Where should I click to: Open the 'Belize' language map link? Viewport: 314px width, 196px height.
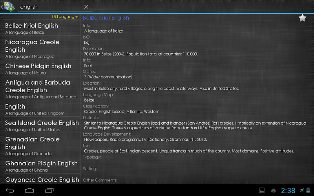tap(89, 100)
